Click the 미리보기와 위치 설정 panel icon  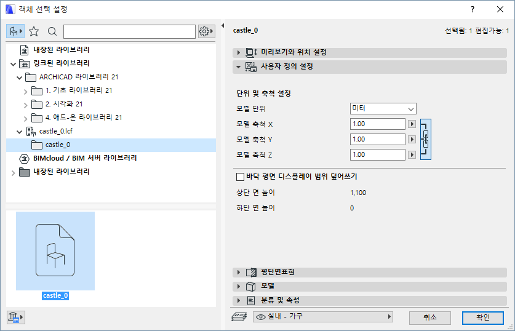pos(251,52)
